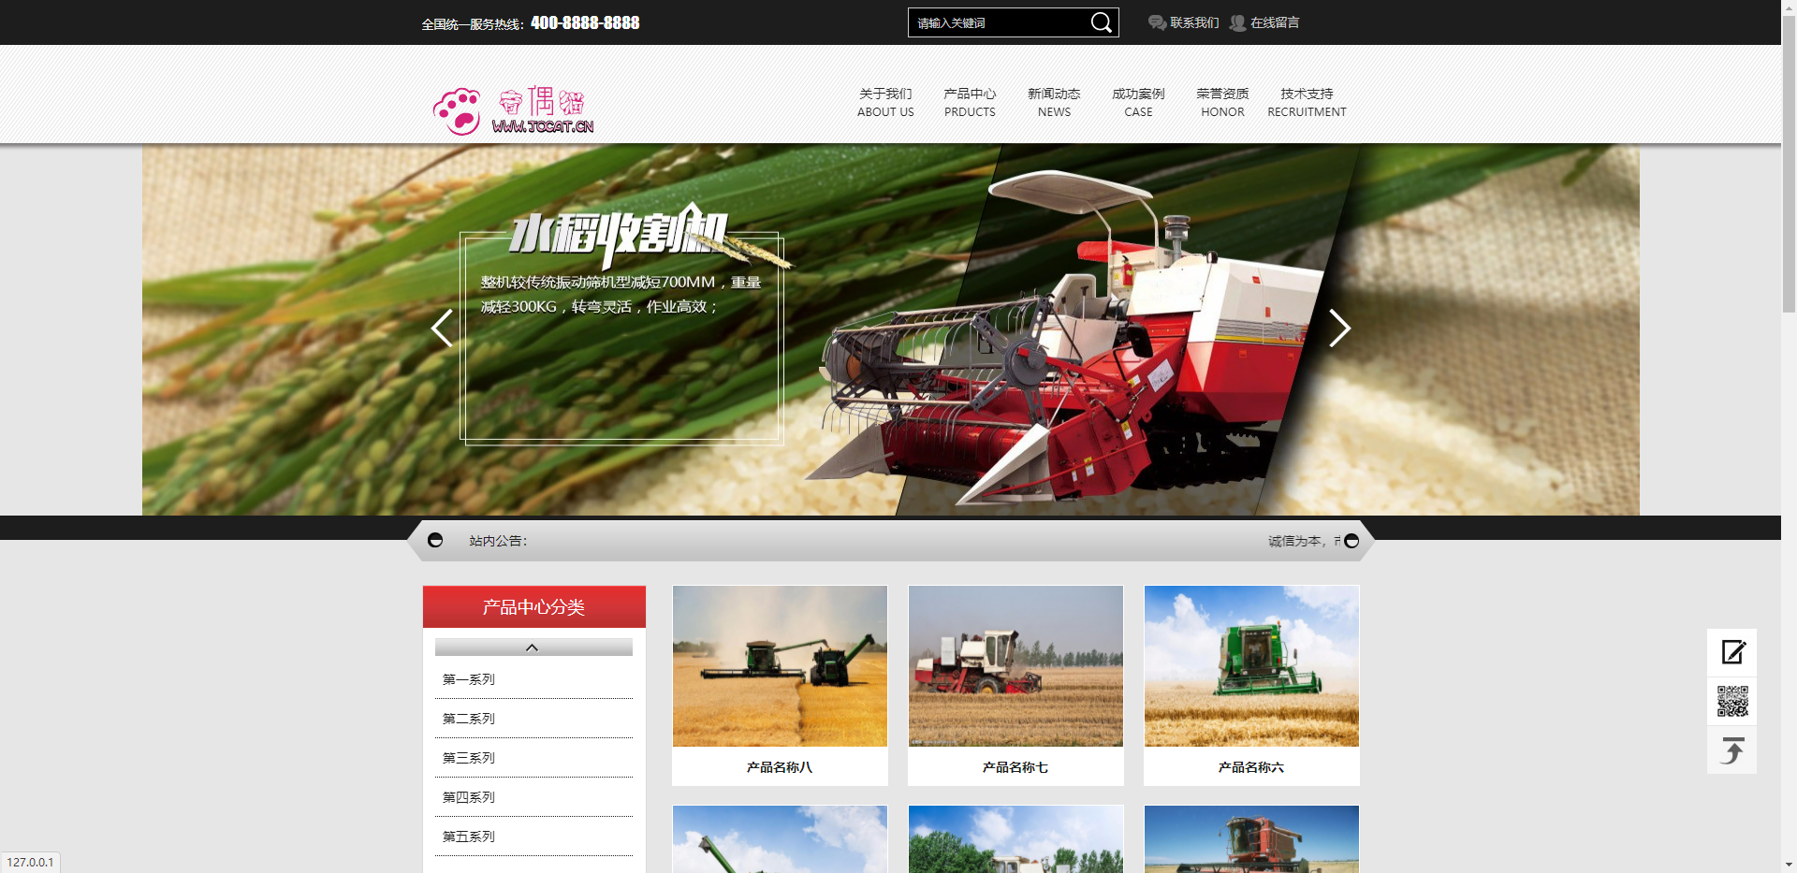This screenshot has width=1797, height=873.
Task: Click the page vertical scrollbar thumb
Action: pos(1789,164)
